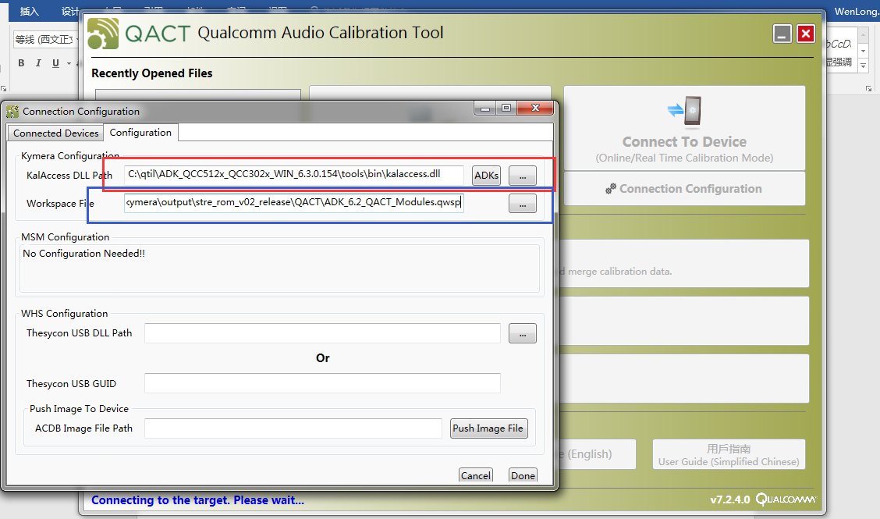Click the KalAccess DLL Path field
The height and width of the screenshot is (519, 880).
(x=294, y=174)
